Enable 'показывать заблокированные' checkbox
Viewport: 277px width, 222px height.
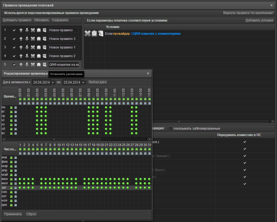click(170, 129)
